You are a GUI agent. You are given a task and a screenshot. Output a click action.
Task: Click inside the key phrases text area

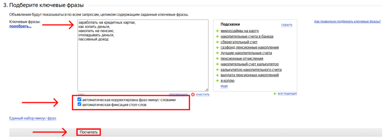click(143, 56)
